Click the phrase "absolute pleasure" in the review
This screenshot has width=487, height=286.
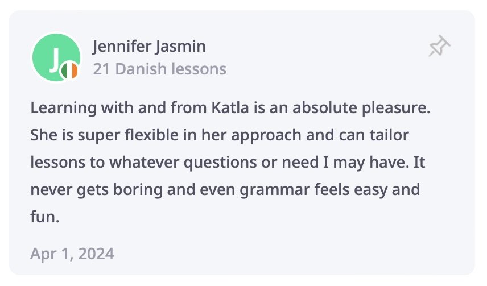pyautogui.click(x=361, y=108)
